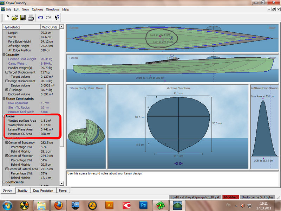The image size is (281, 211).
Task: Go to previous section with left arrow
Action: [x=176, y=163]
